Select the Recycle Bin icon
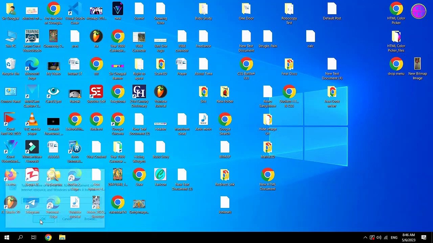This screenshot has width=433, height=243. coord(10,66)
